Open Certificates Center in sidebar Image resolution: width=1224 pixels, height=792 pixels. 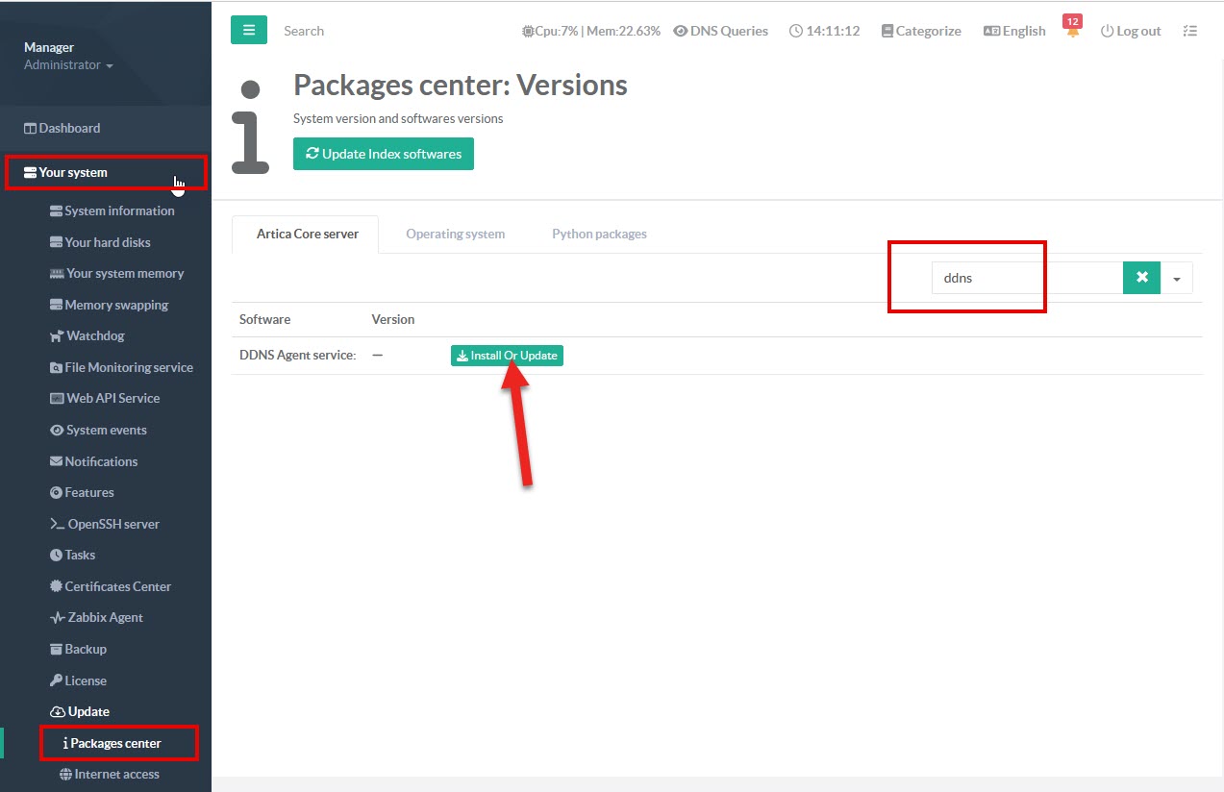(117, 586)
